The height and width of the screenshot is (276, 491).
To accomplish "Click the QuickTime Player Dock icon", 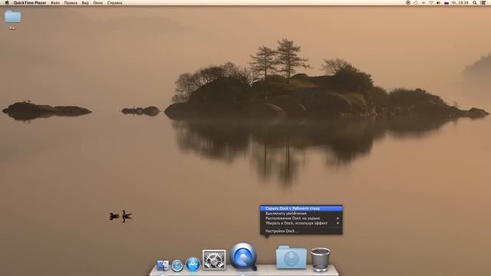I will 244,256.
